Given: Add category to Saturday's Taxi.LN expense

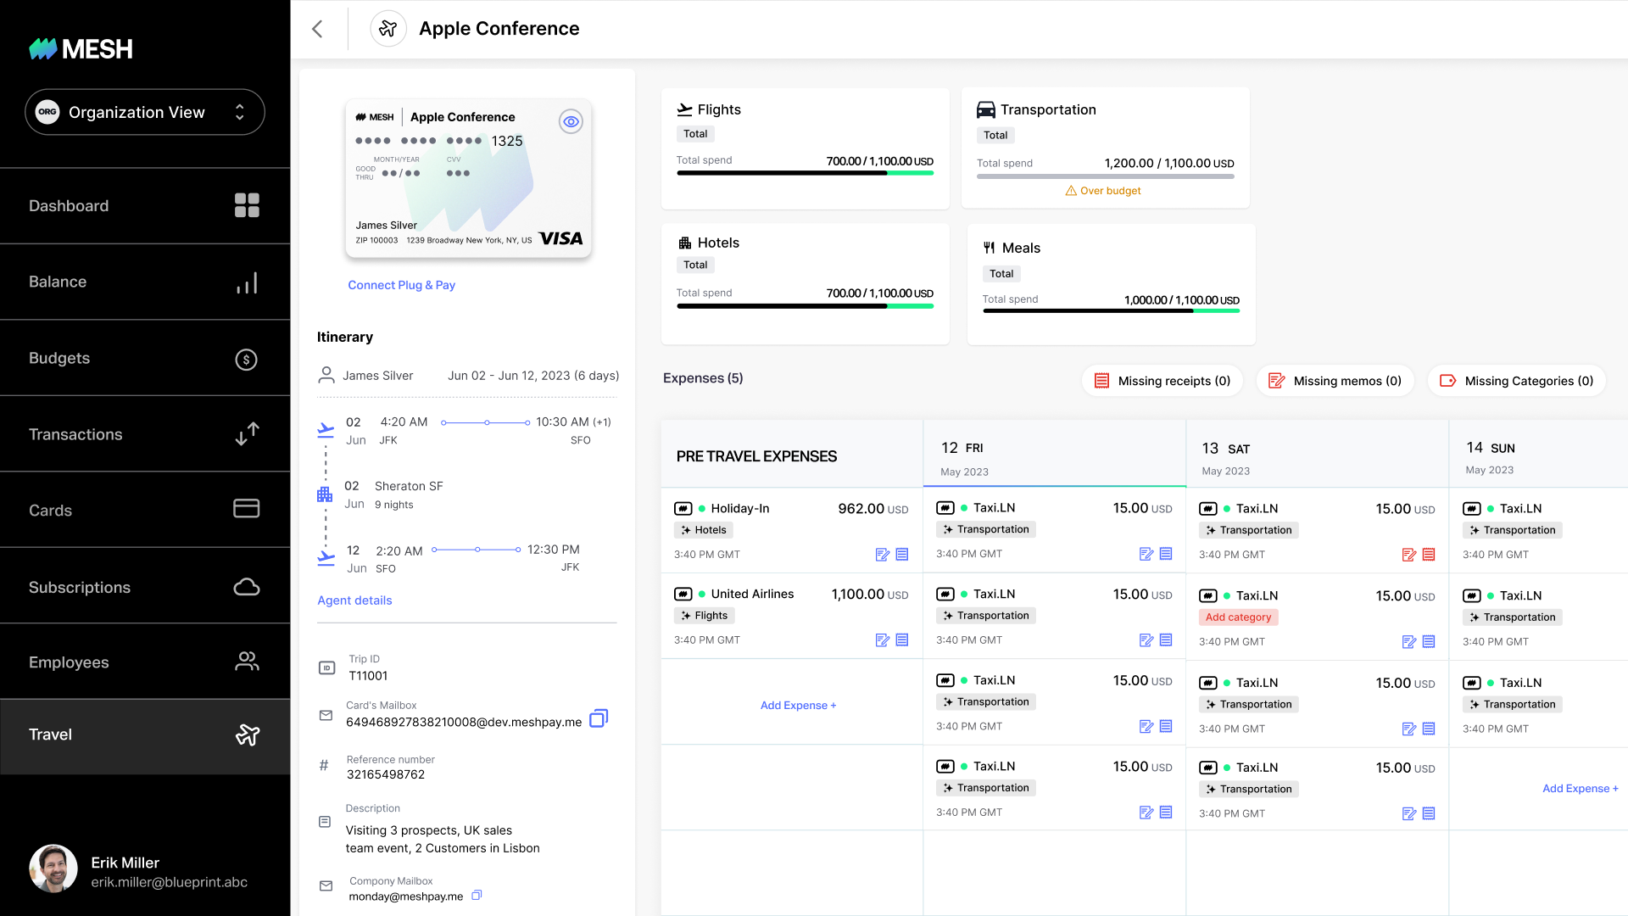Looking at the screenshot, I should pos(1238,617).
